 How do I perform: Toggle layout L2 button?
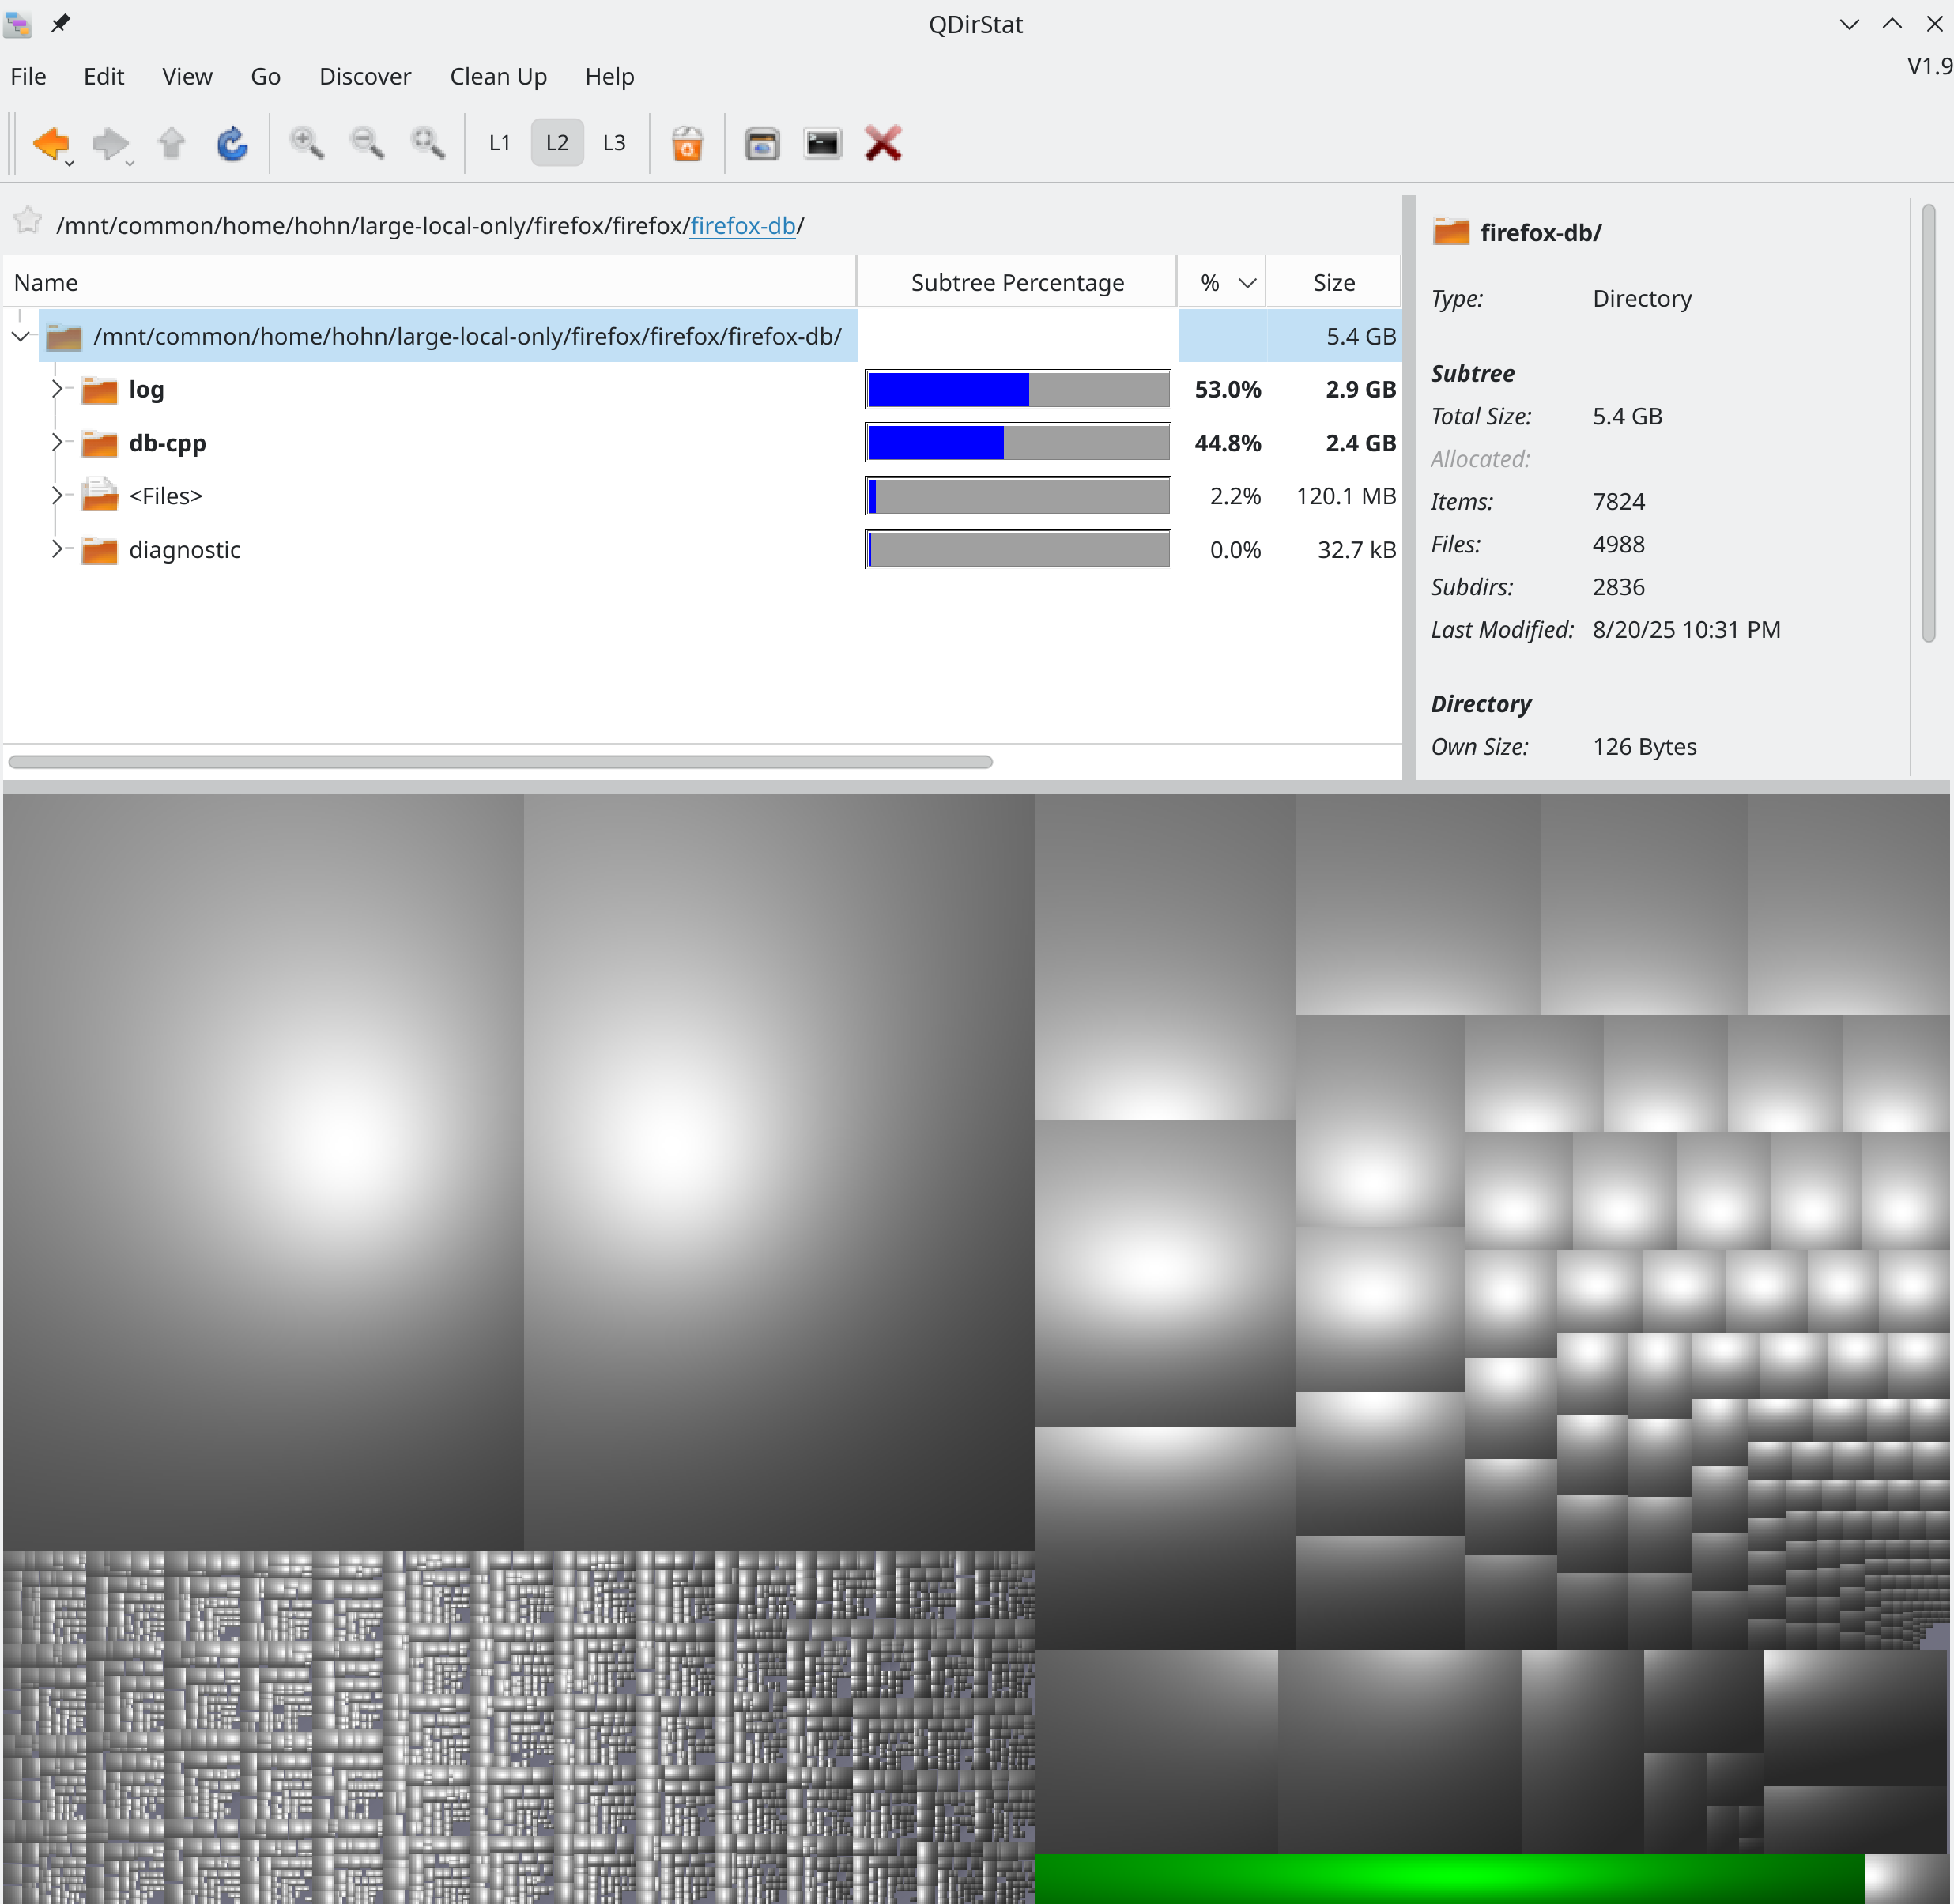[557, 143]
